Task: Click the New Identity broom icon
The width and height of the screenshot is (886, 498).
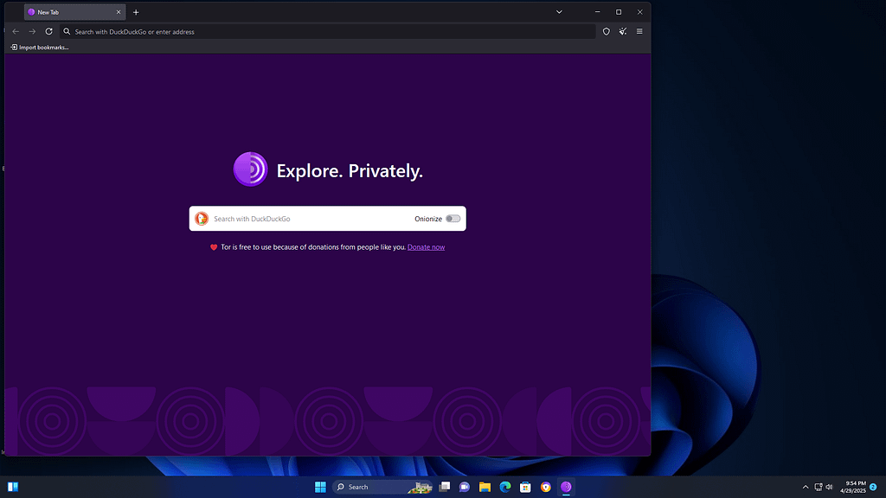Action: (623, 32)
